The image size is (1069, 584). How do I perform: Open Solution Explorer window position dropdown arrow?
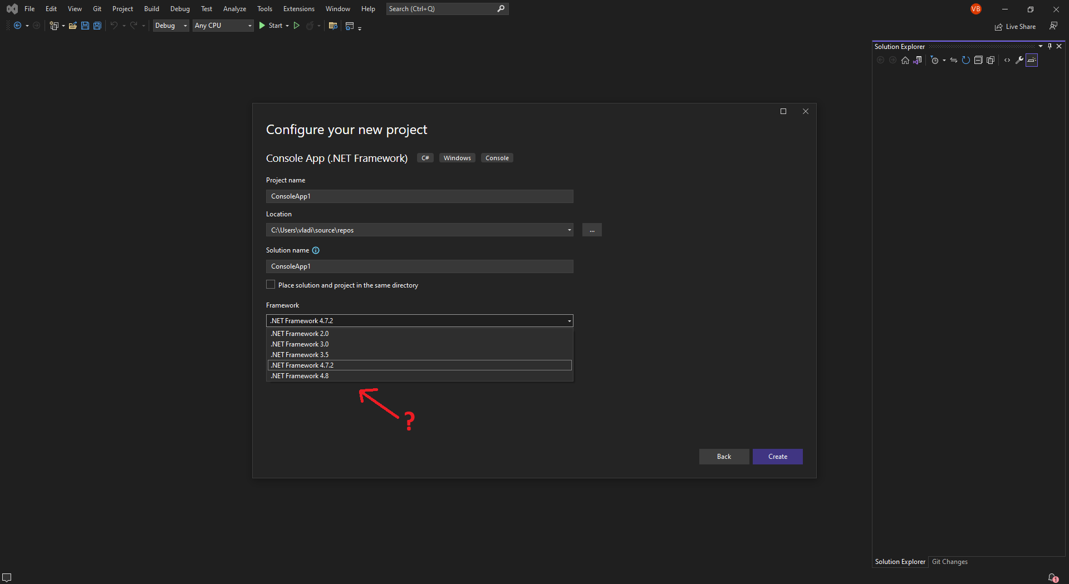click(1041, 46)
